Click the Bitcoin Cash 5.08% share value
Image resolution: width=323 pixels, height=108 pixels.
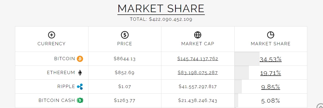pyautogui.click(x=271, y=101)
